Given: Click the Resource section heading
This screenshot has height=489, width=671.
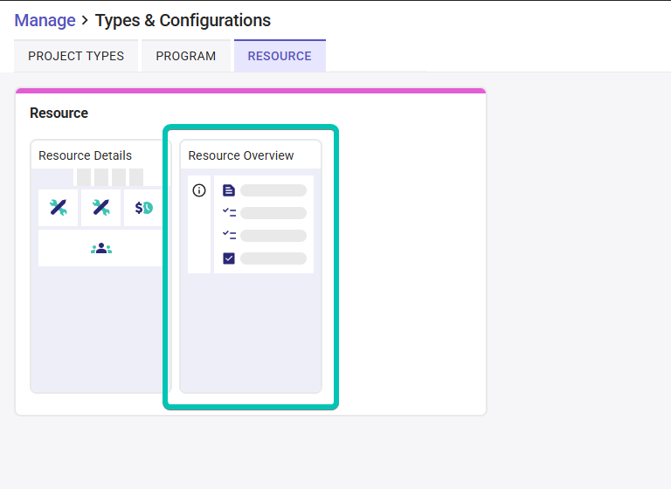Looking at the screenshot, I should (59, 113).
